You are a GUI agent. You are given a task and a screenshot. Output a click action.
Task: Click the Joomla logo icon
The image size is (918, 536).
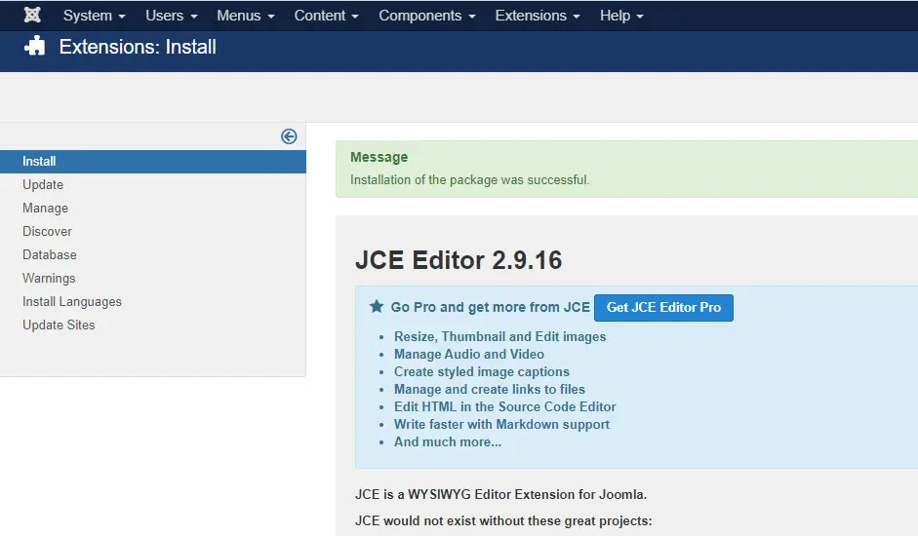pyautogui.click(x=32, y=16)
